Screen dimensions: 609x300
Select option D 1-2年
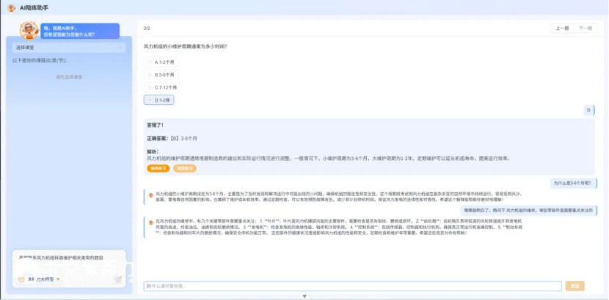pos(159,100)
